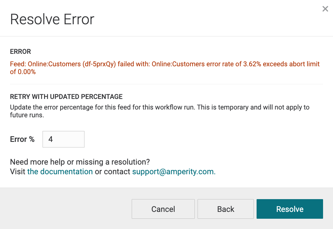Click the ERROR section heading
Viewport: 333px width, 229px height.
(21, 51)
